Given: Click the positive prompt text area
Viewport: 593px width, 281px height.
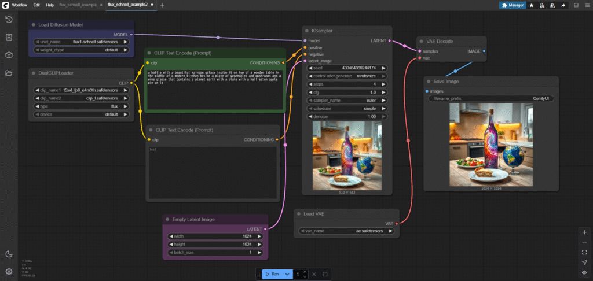Looking at the screenshot, I should point(215,90).
